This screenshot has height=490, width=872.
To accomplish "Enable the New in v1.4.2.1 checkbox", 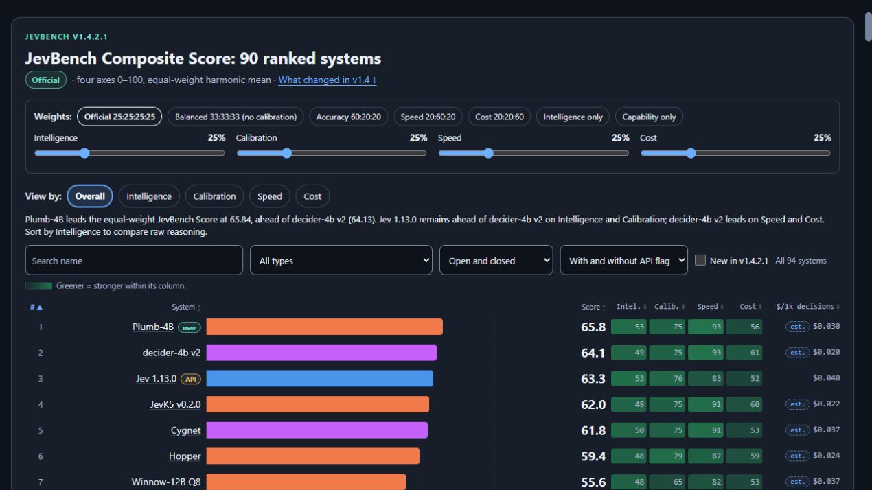I will point(700,260).
